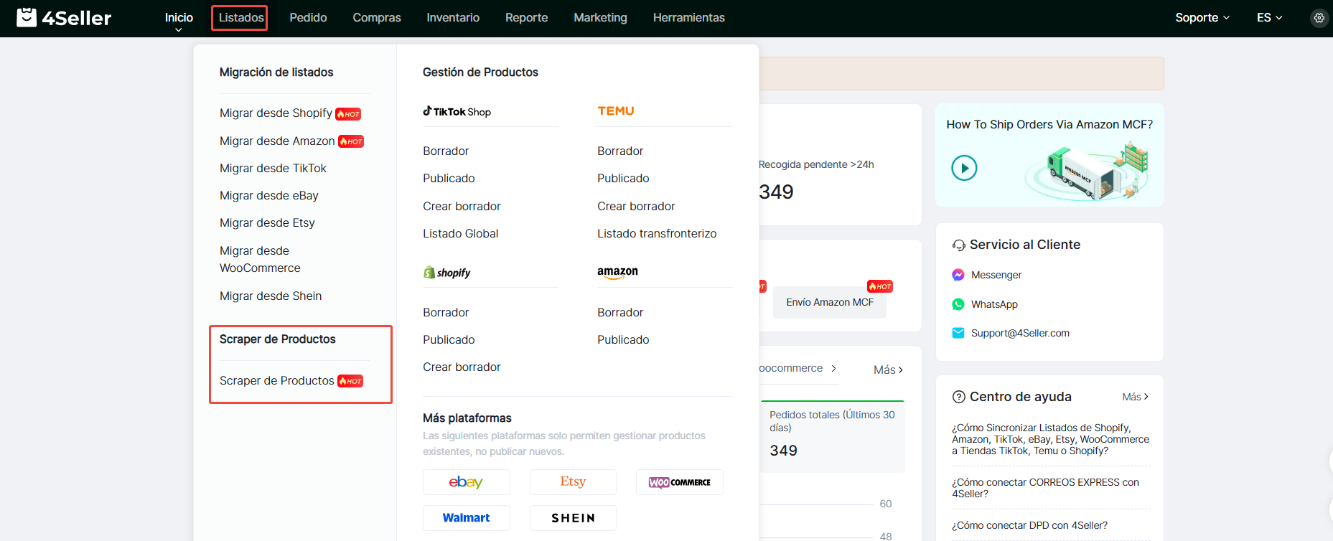The height and width of the screenshot is (541, 1333).
Task: Open the Listados menu
Action: point(240,18)
